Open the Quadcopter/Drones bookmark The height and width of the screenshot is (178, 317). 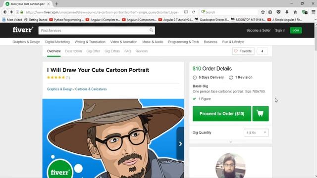pyautogui.click(x=211, y=20)
